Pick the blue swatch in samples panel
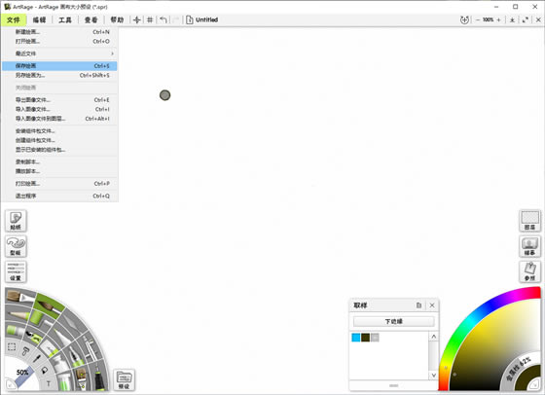 pos(356,338)
